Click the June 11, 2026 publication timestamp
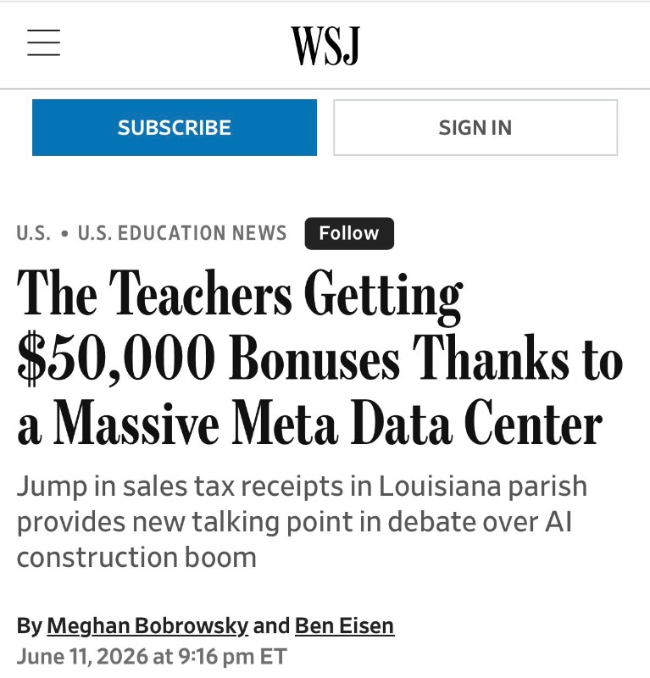The image size is (650, 678). tap(152, 656)
